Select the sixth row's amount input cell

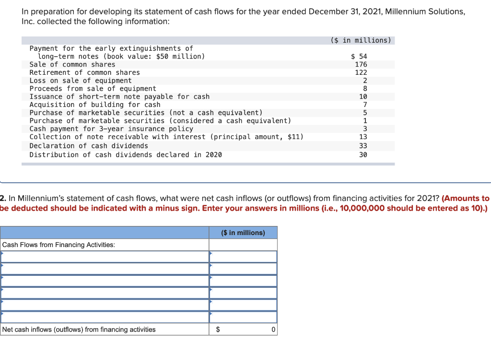pyautogui.click(x=243, y=317)
